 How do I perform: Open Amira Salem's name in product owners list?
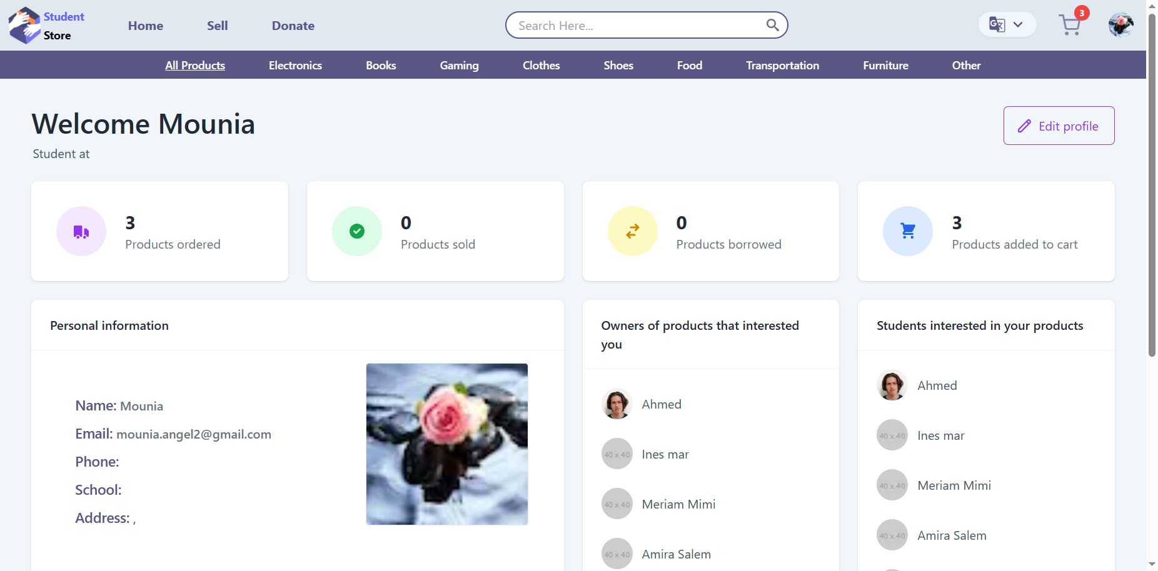point(676,554)
